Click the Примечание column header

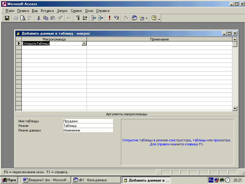point(160,39)
